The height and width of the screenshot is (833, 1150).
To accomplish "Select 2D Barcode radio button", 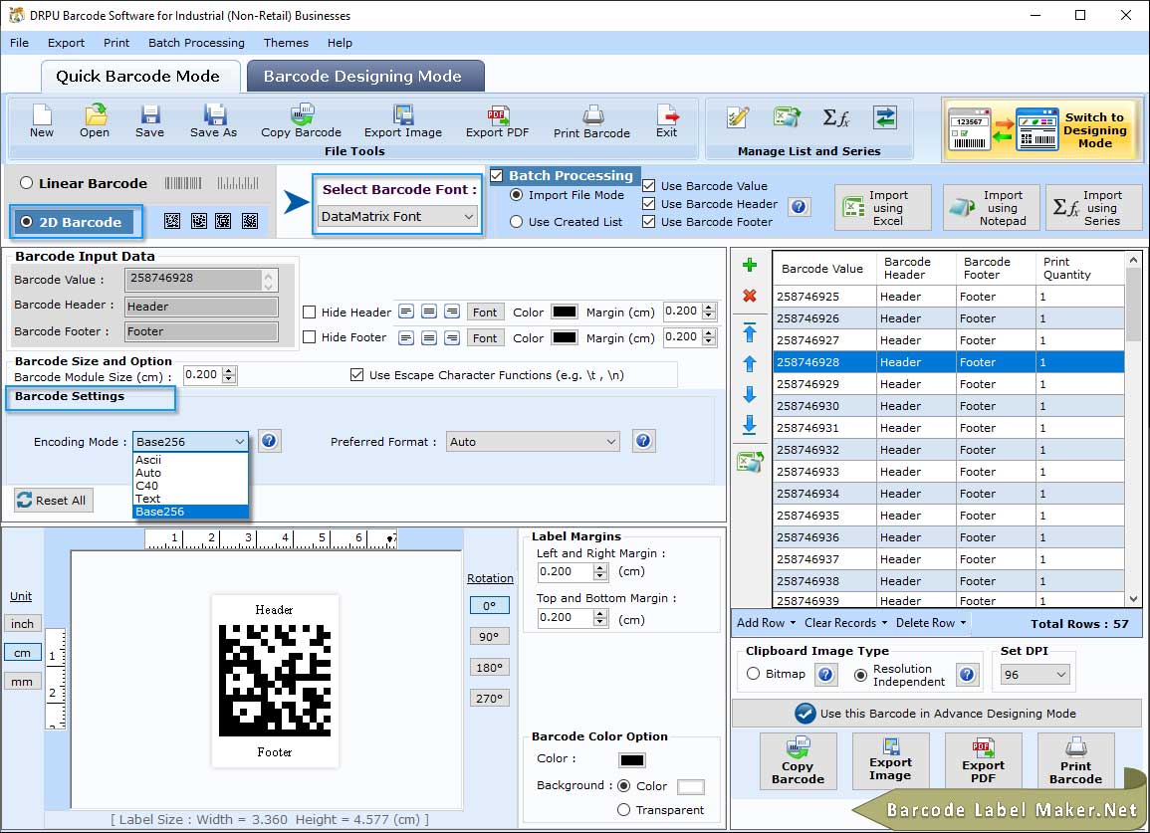I will (x=27, y=222).
